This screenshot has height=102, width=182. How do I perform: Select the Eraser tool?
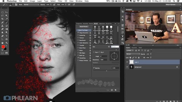[x=2, y=29]
